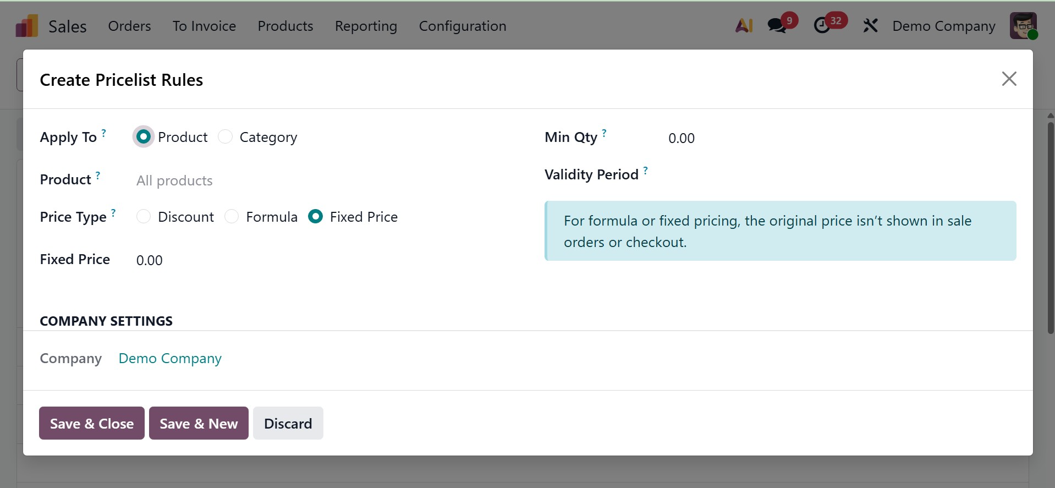
Task: Open the AI assistant icon
Action: click(744, 25)
